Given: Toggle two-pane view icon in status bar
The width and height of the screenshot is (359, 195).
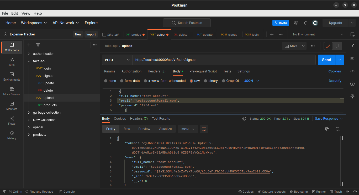Looking at the screenshot, I should (x=348, y=192).
